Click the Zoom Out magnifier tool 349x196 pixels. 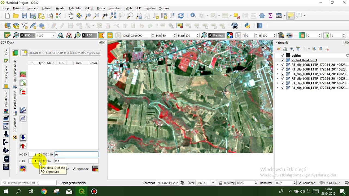96,16
